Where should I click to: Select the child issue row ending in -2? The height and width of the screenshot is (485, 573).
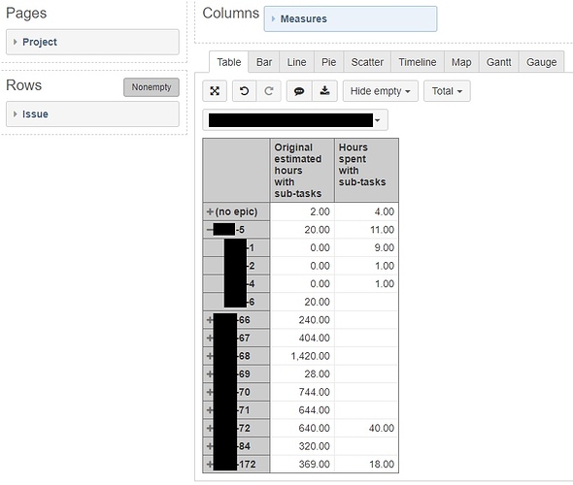236,266
